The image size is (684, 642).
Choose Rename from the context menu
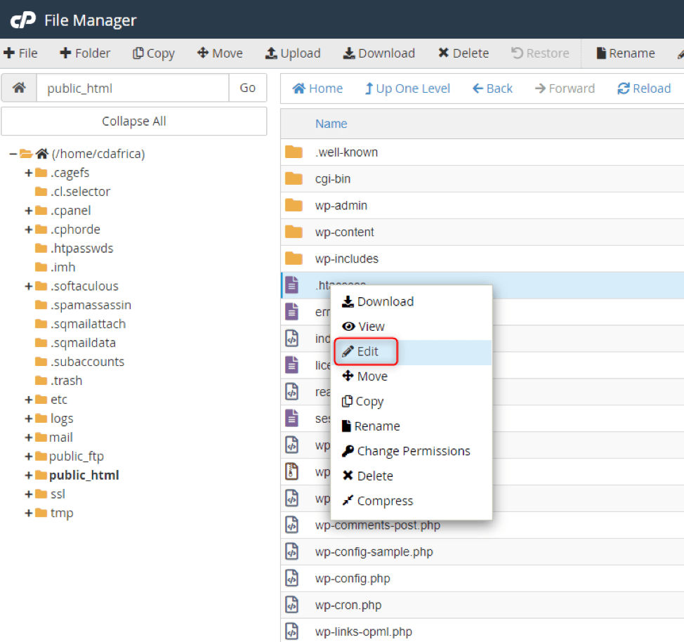(x=412, y=426)
